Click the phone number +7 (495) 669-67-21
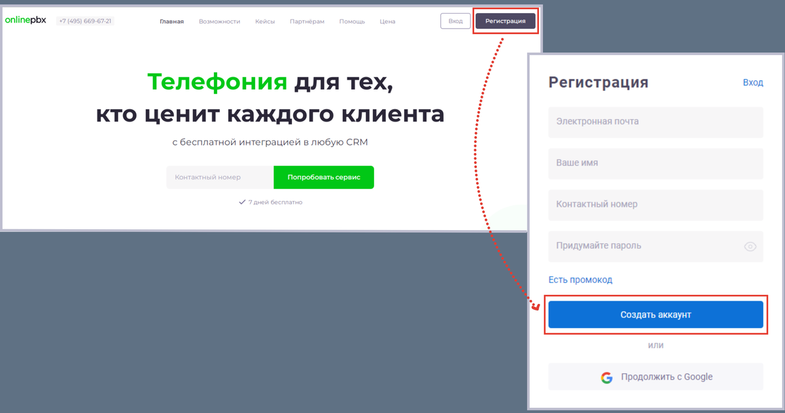 (x=85, y=20)
